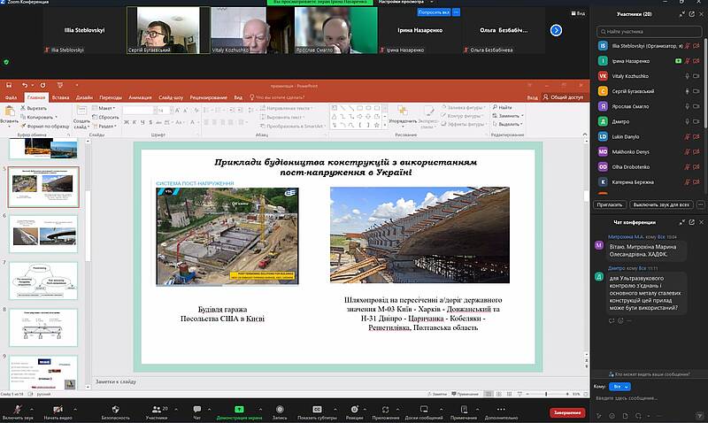
Task: Switch to the Вставка ribbon tab
Action: 60,97
